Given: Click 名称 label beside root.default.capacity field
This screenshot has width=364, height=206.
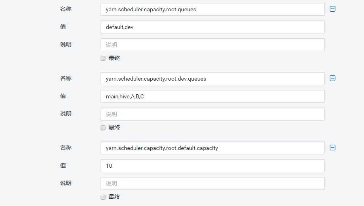Looking at the screenshot, I should click(x=66, y=148).
